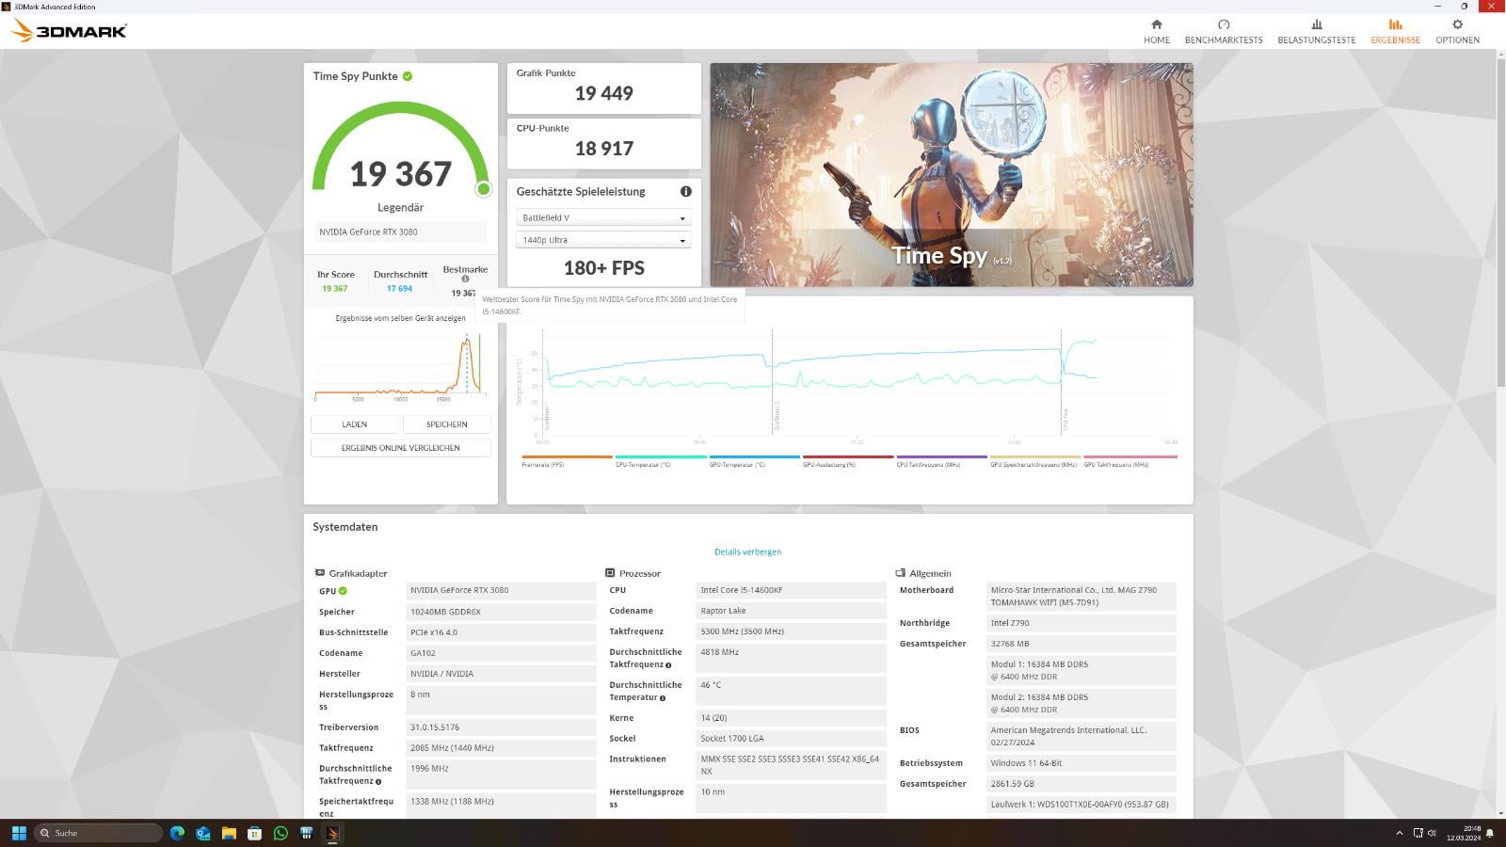Click the Time Spy benchmark artwork thumbnail
The height and width of the screenshot is (847, 1506).
coord(952,175)
